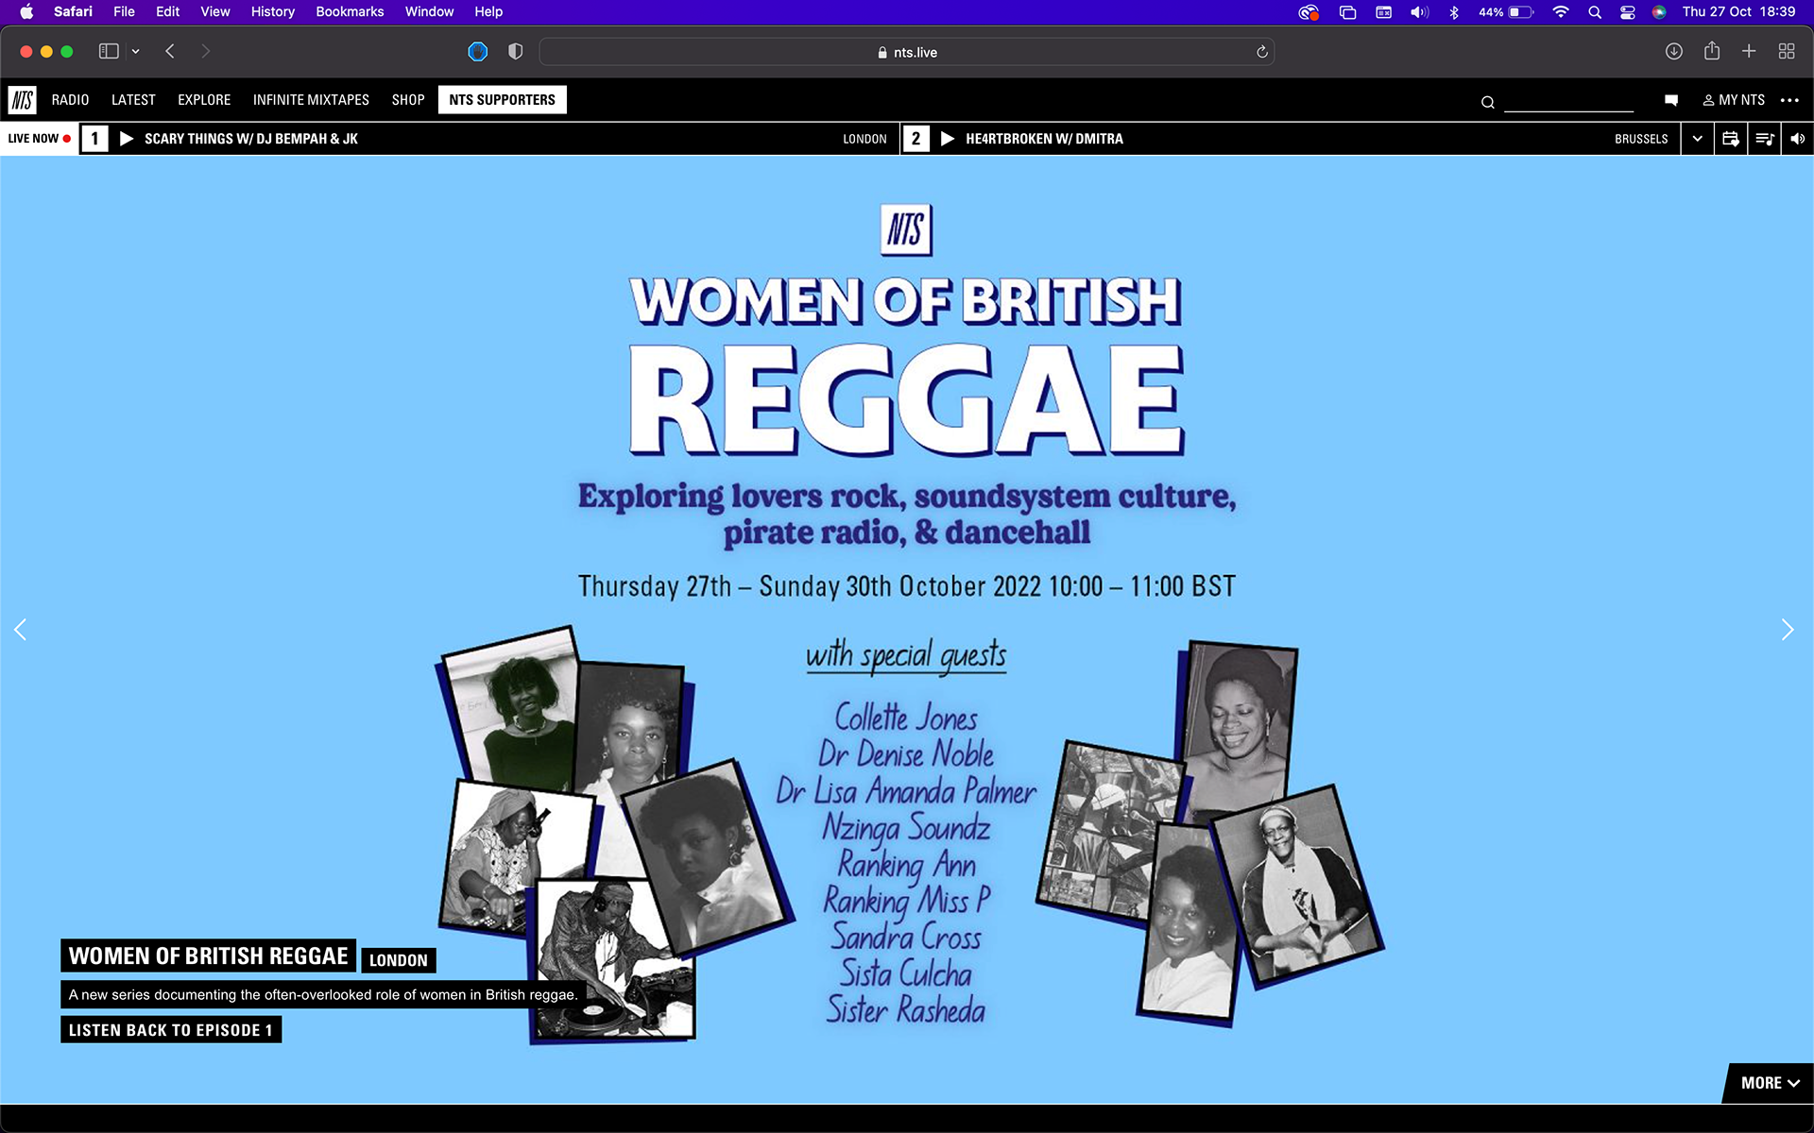Open the NTS logo home link
This screenshot has height=1133, width=1814.
tap(22, 100)
